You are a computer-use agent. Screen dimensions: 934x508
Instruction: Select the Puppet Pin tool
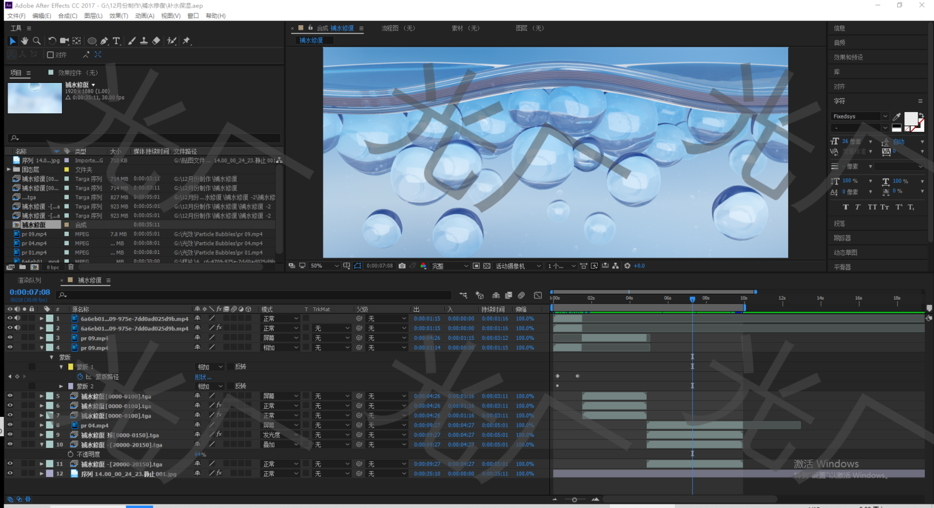tap(186, 41)
